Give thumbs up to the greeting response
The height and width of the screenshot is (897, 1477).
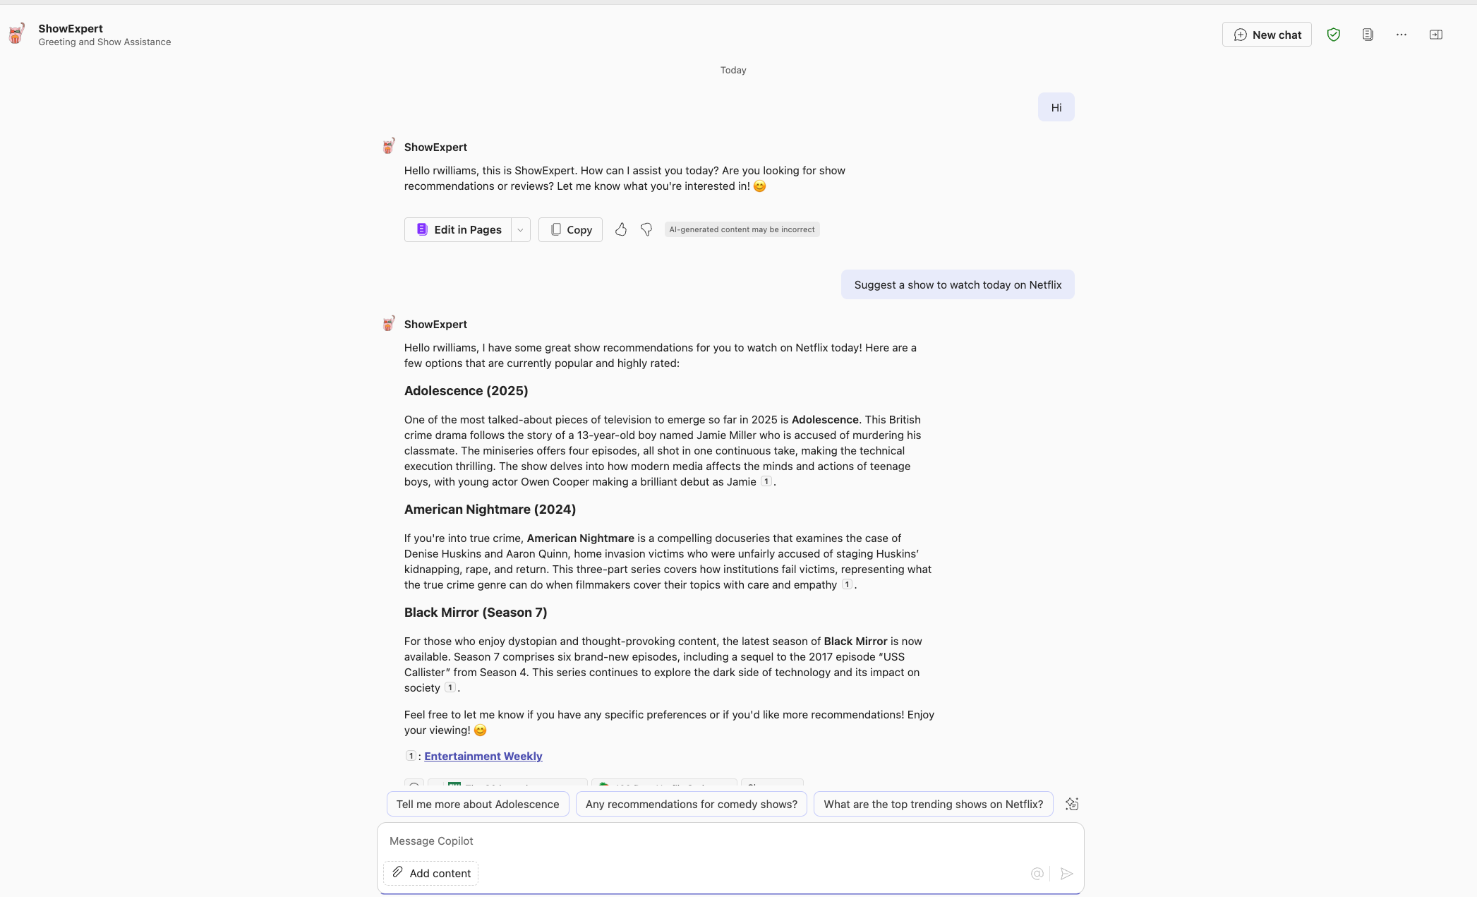click(x=621, y=229)
